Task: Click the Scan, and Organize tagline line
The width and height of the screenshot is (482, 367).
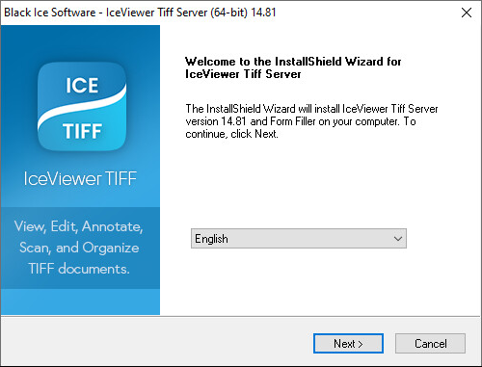Action: coord(79,248)
